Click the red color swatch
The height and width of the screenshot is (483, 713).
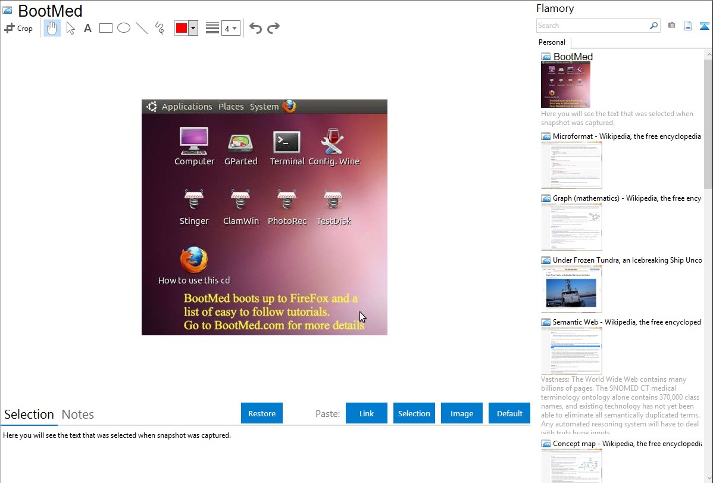[x=182, y=28]
